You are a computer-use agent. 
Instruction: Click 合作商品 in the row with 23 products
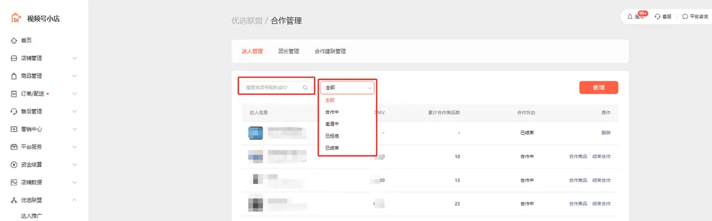(x=578, y=203)
